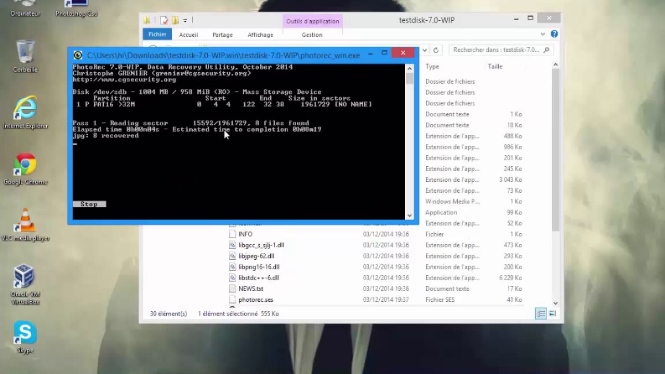665x374 pixels.
Task: Select the libgcc_s_sjlj-1.dll file name
Action: (261, 245)
